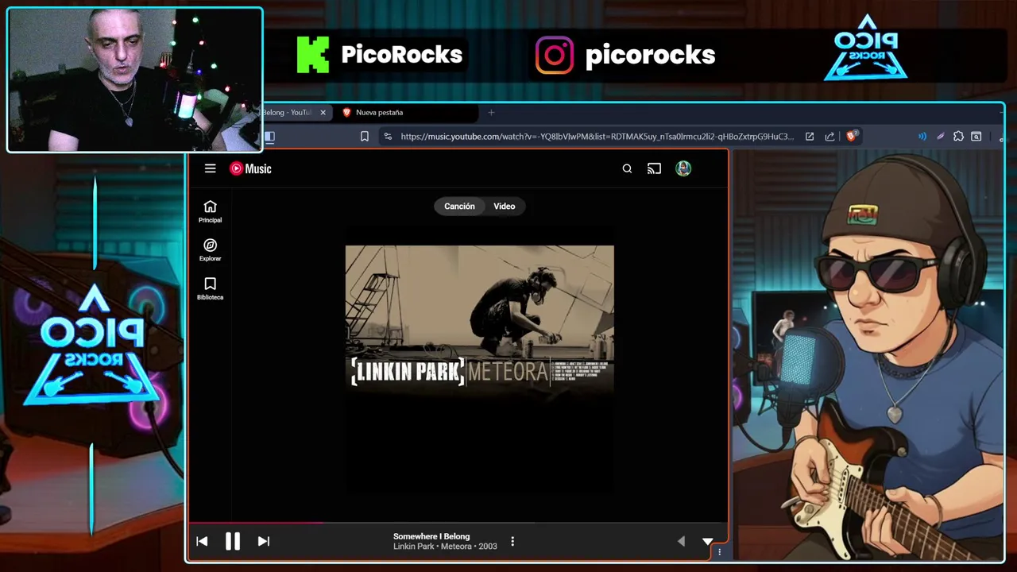Screen dimensions: 1017x572
Task: Share this page from the address bar
Action: click(x=829, y=137)
